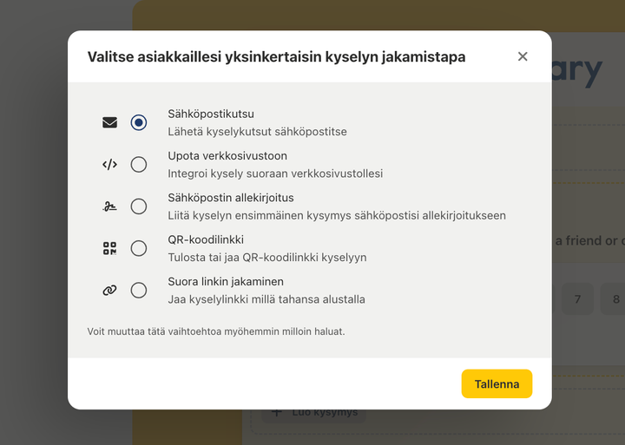Click description 'Jaa kyselylinkki millä tahansa alustalla'
The width and height of the screenshot is (625, 445).
[266, 299]
